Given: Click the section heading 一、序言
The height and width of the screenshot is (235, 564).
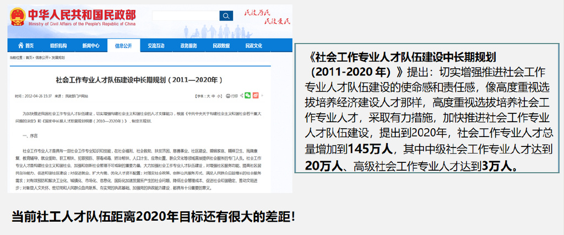Looking at the screenshot, I should 30,136.
